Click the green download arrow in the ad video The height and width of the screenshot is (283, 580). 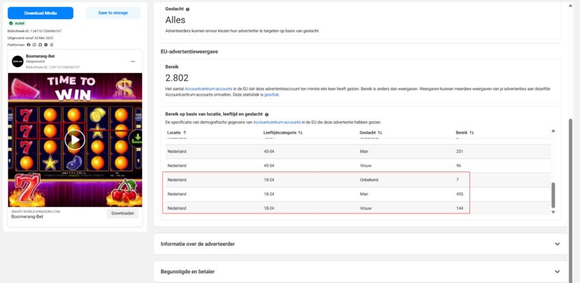136,139
